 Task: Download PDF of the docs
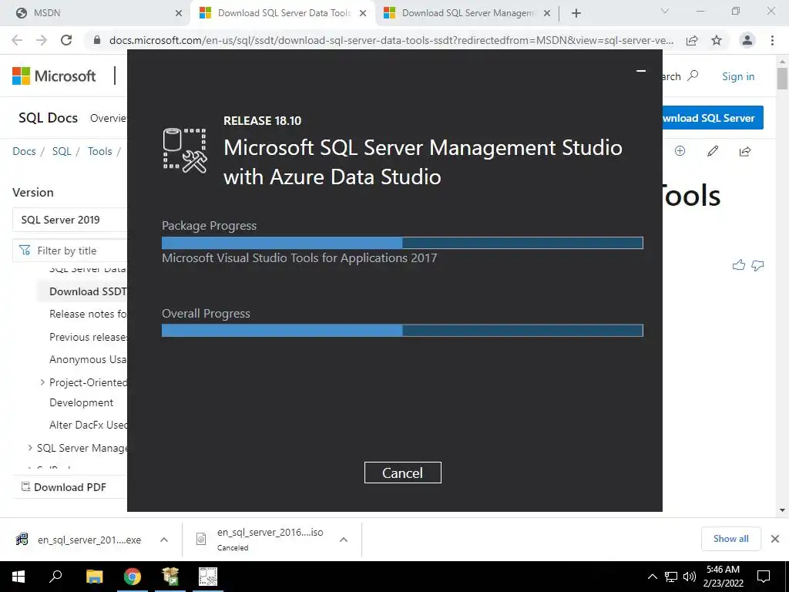64,487
